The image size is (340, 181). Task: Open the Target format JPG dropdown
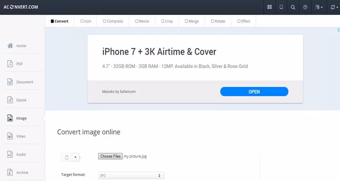131,176
